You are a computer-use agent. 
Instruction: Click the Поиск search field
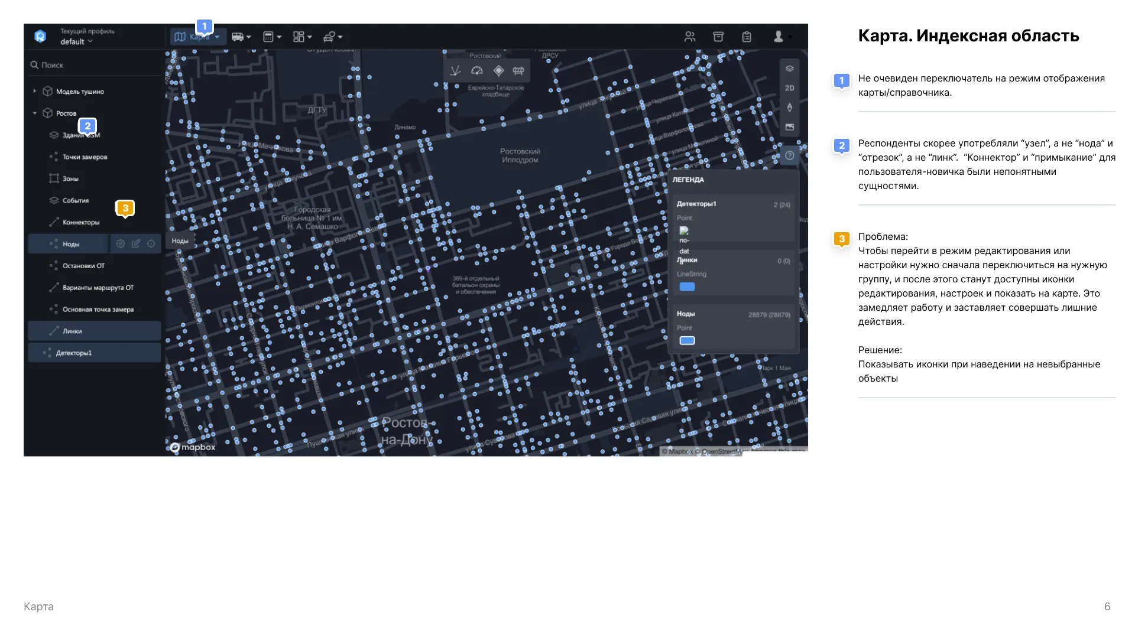95,65
